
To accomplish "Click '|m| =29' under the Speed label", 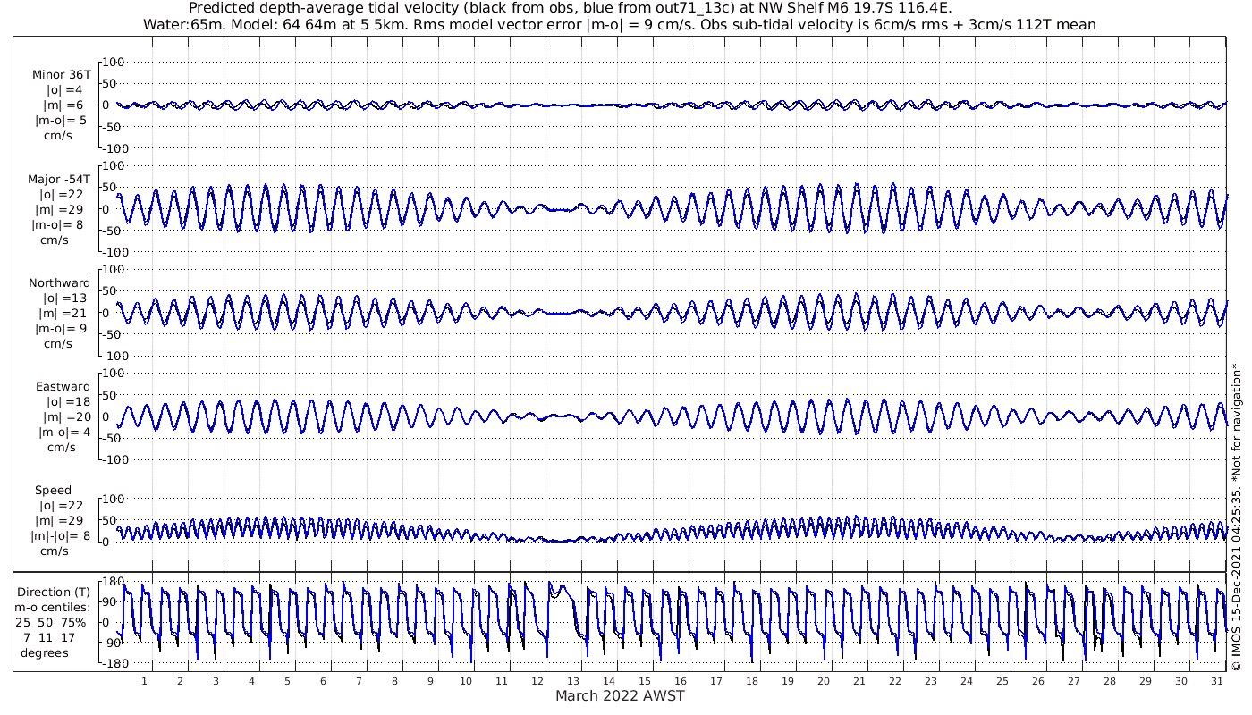I will point(61,520).
